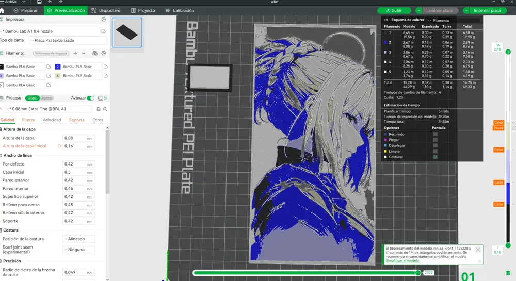516x281 pixels.
Task: Click bottom handle of vertical layer slider
Action: point(508,245)
